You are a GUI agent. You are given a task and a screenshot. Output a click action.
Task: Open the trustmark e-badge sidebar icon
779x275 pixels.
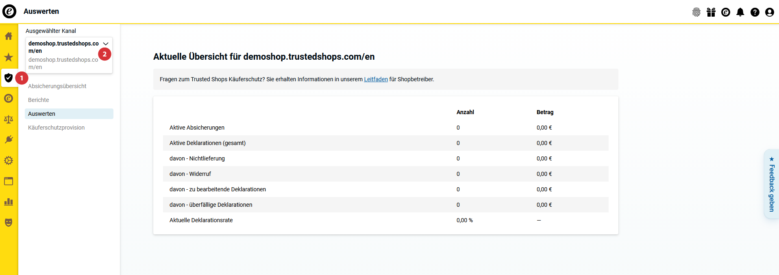[x=9, y=98]
